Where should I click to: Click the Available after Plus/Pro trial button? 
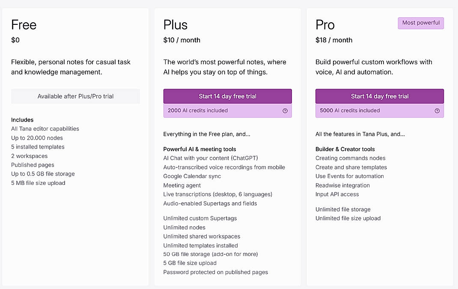(75, 96)
